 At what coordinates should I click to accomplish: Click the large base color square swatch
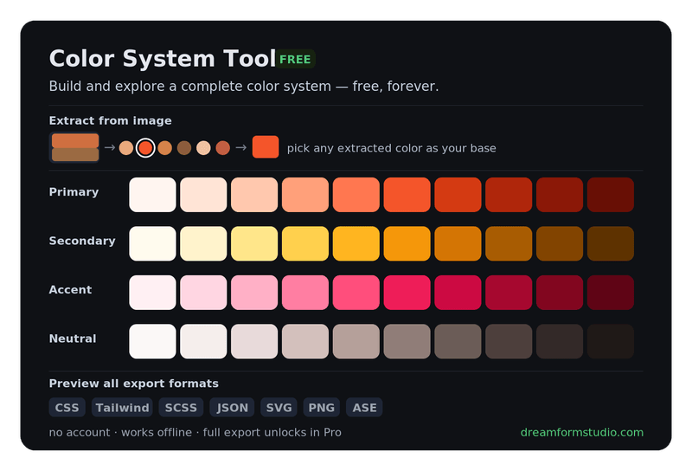pyautogui.click(x=266, y=147)
